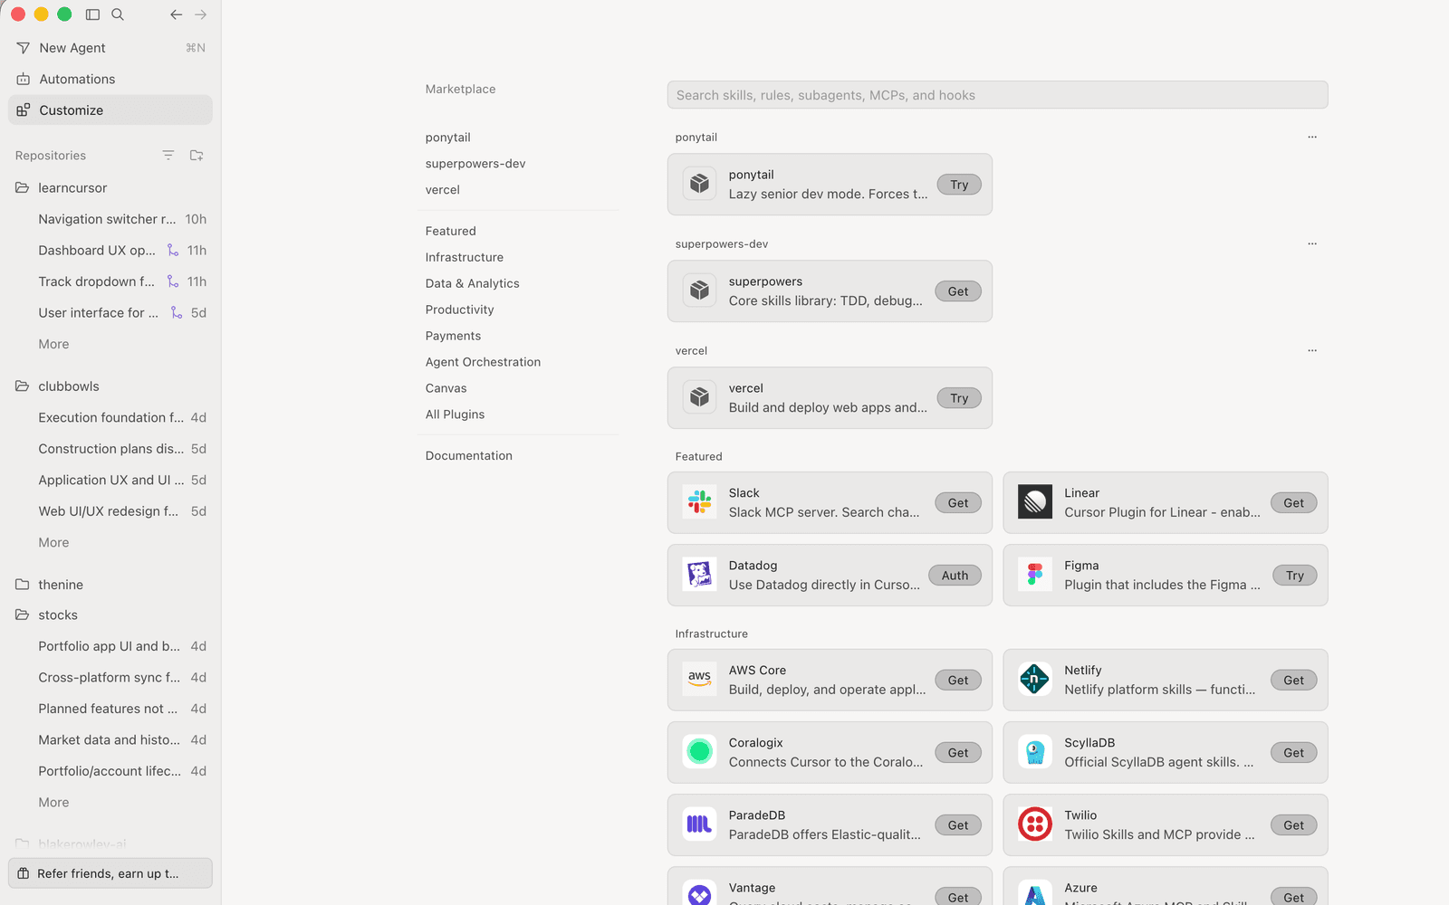This screenshot has height=905, width=1449.
Task: Focus the marketplace search field
Action: coord(997,95)
